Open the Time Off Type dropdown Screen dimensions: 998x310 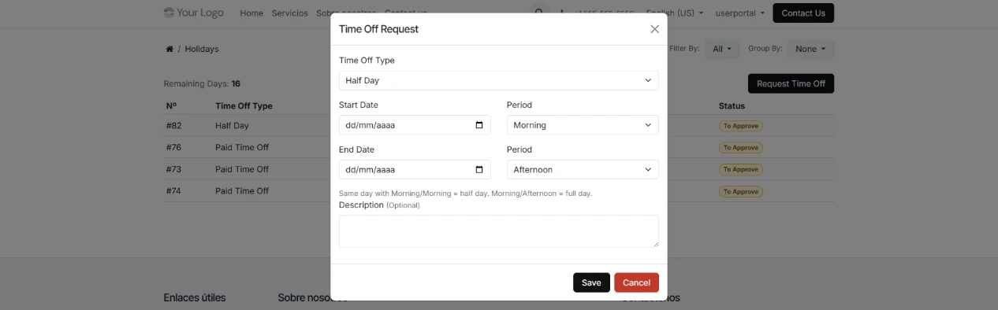[x=498, y=80]
